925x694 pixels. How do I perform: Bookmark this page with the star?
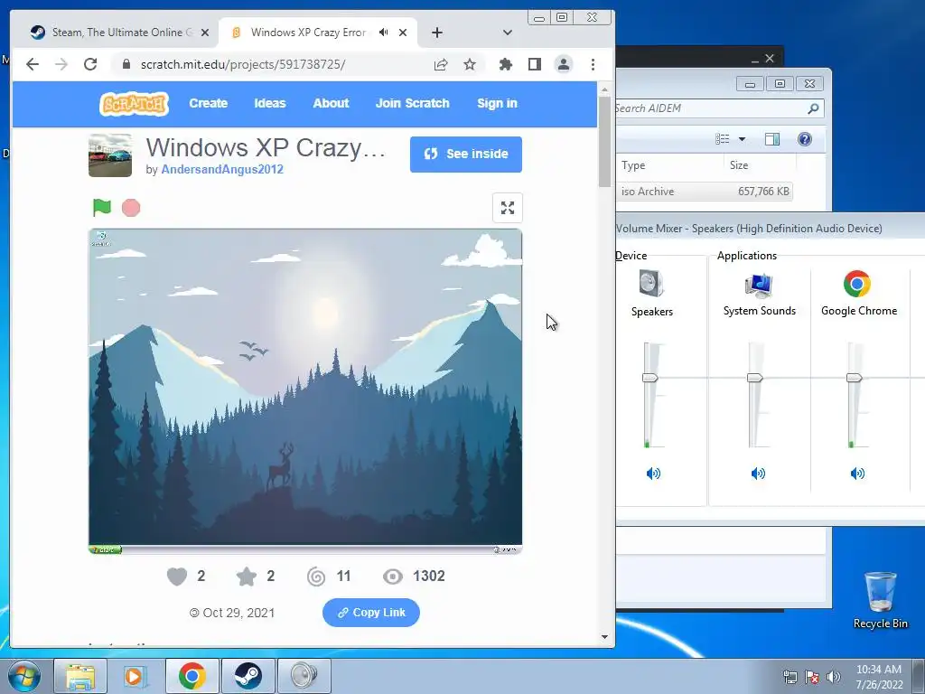[x=470, y=64]
